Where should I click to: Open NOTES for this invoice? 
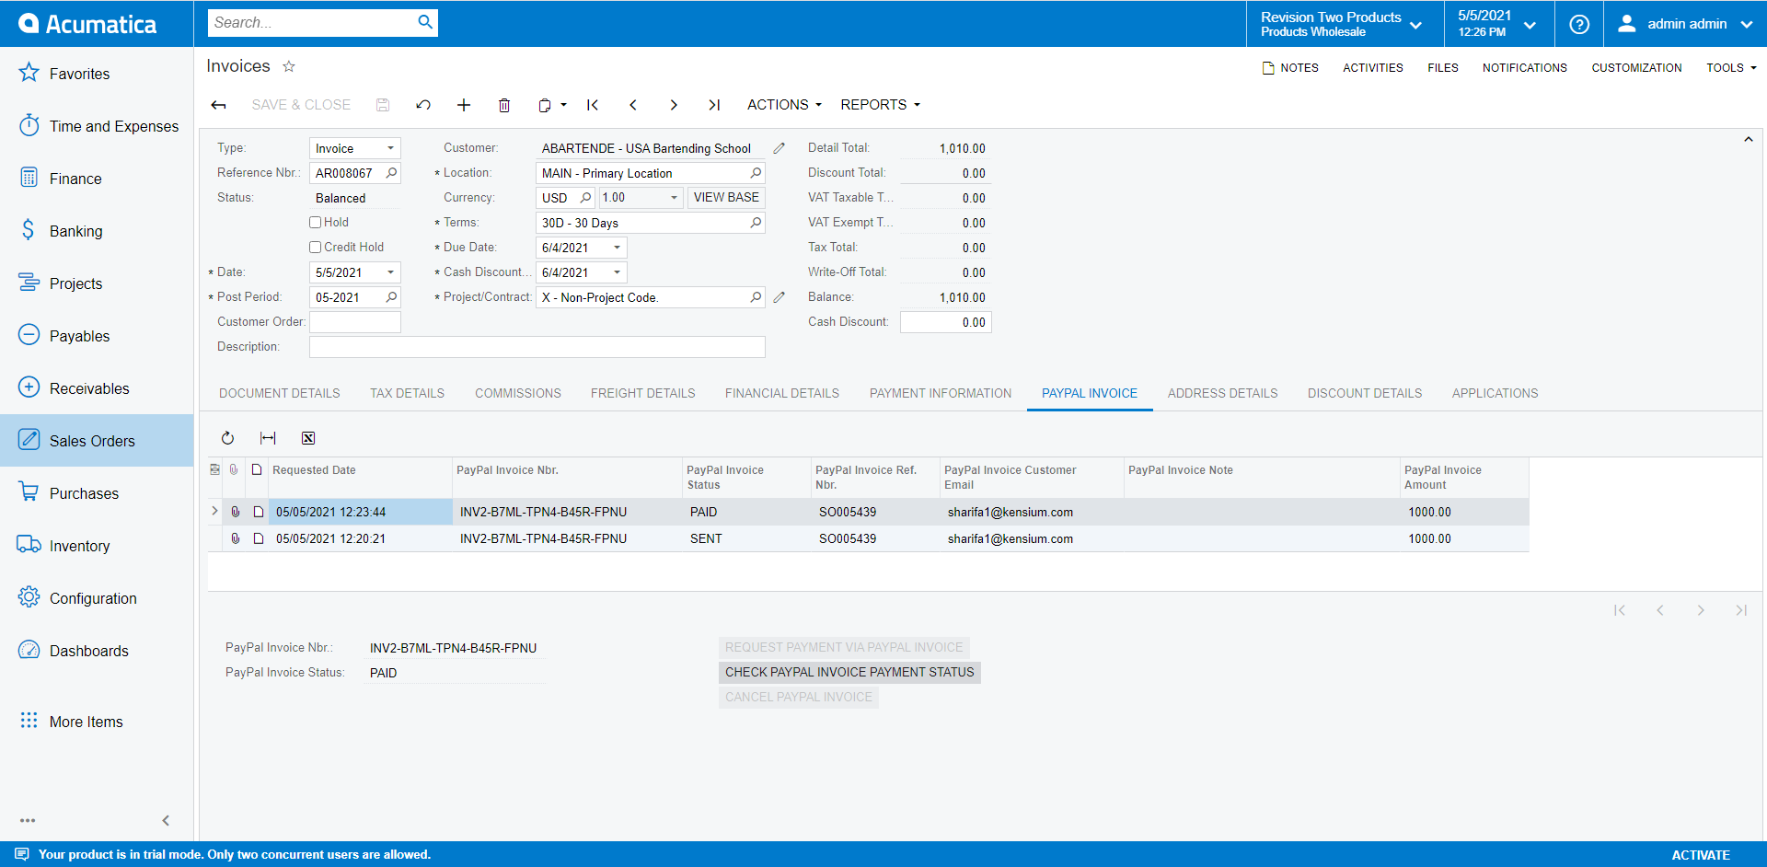[x=1290, y=68]
